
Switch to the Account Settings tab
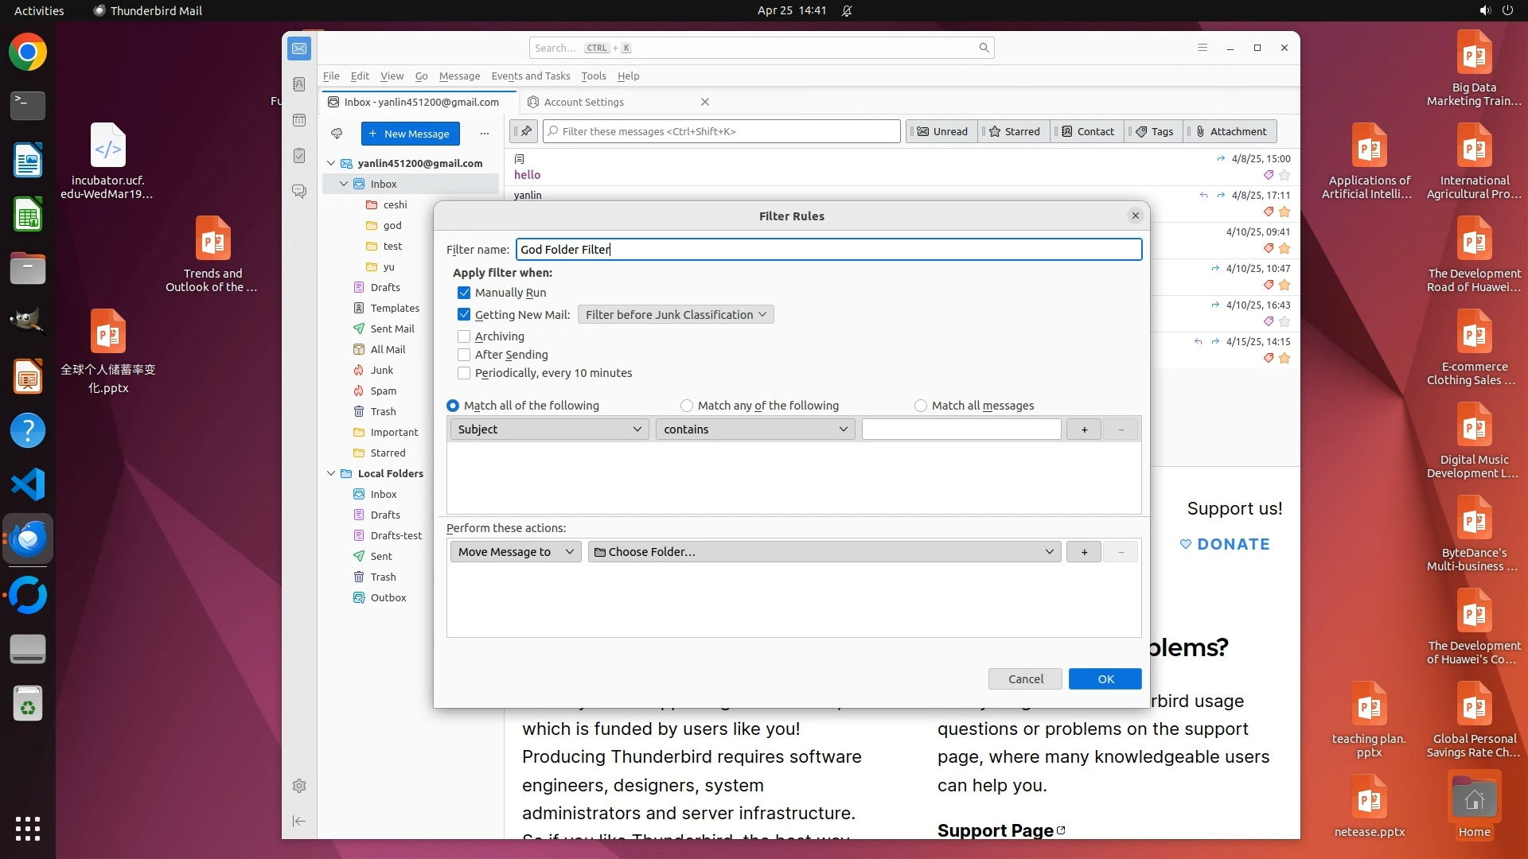(584, 102)
